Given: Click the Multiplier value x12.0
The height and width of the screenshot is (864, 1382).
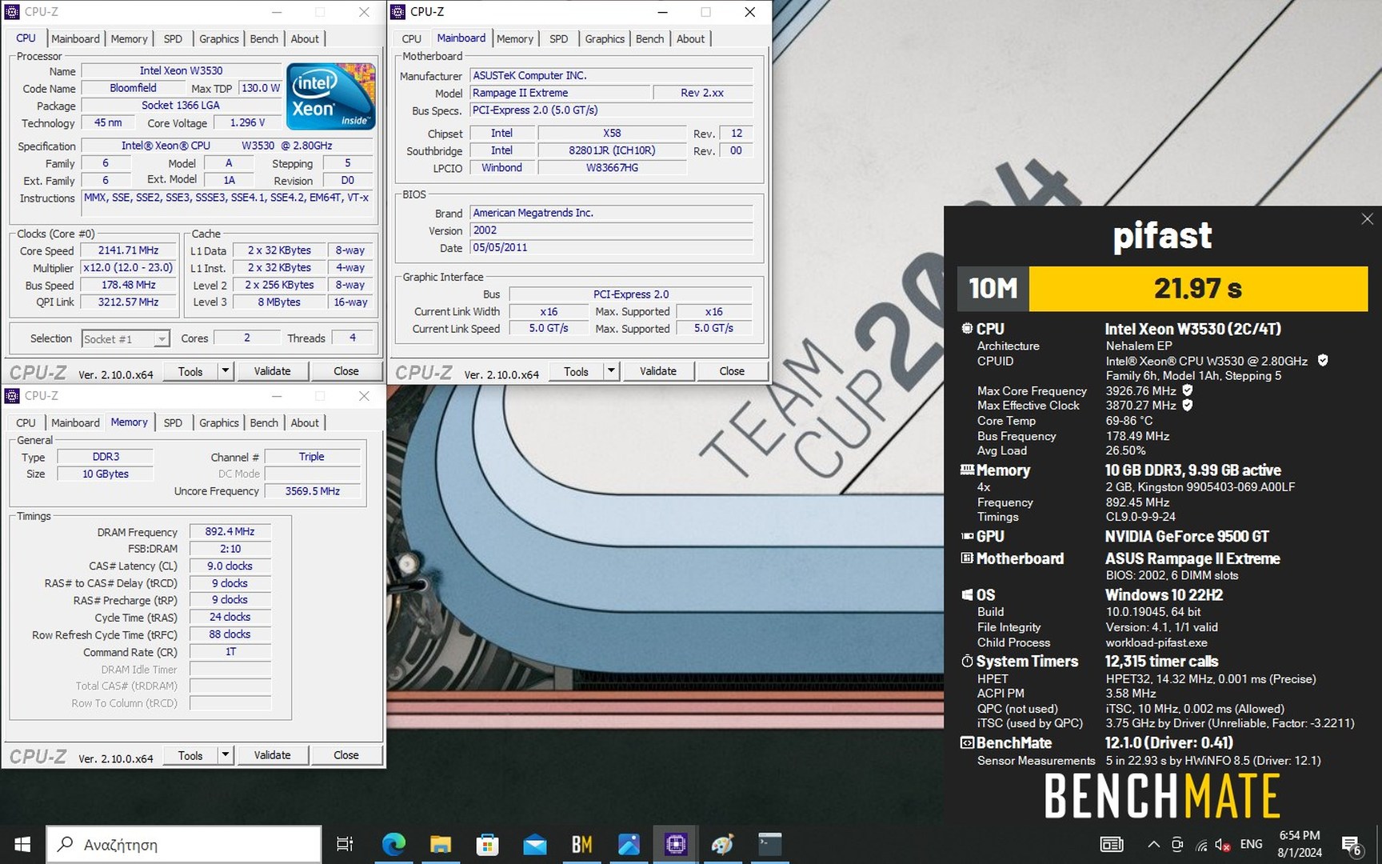Looking at the screenshot, I should [128, 268].
